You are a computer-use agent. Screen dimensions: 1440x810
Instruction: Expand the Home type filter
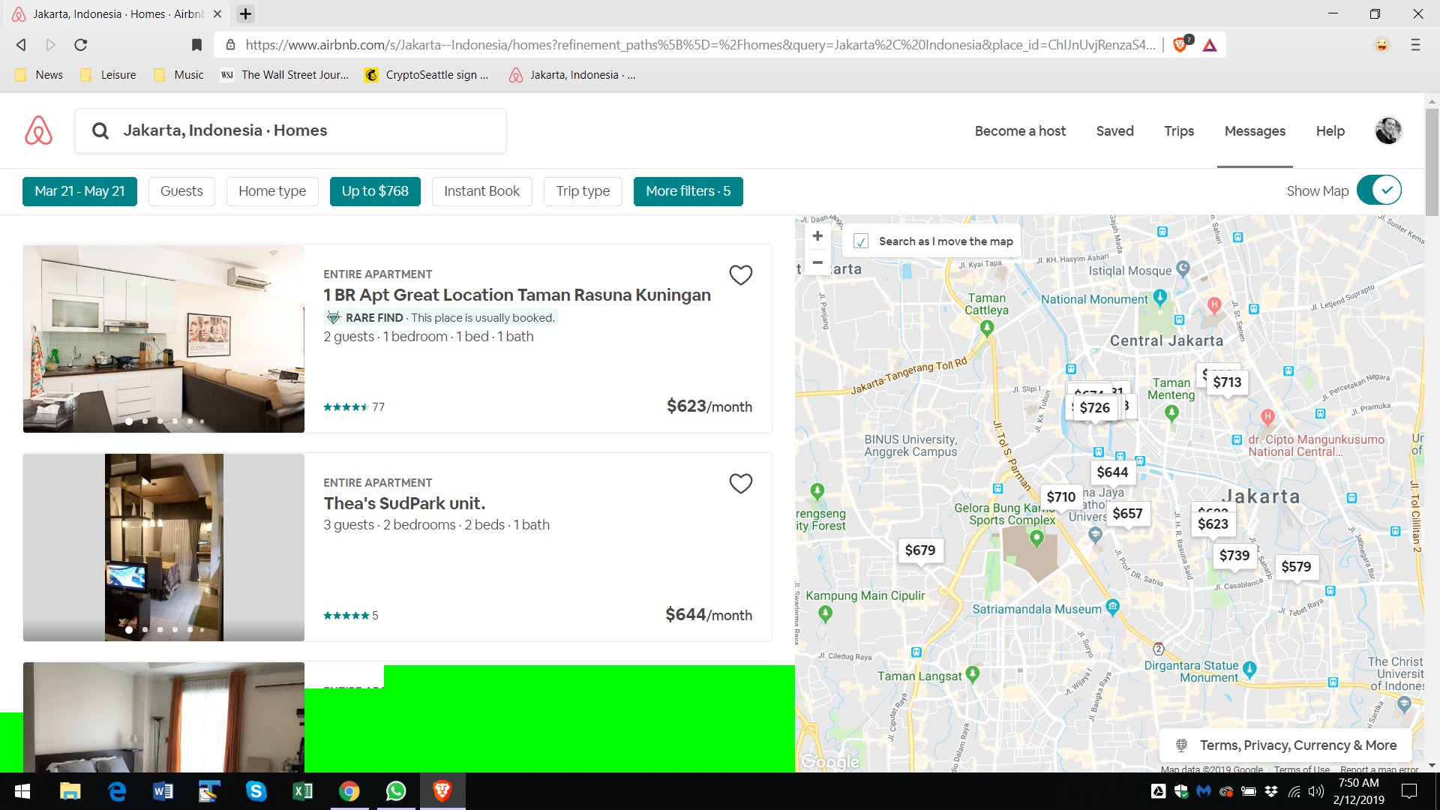pos(272,191)
